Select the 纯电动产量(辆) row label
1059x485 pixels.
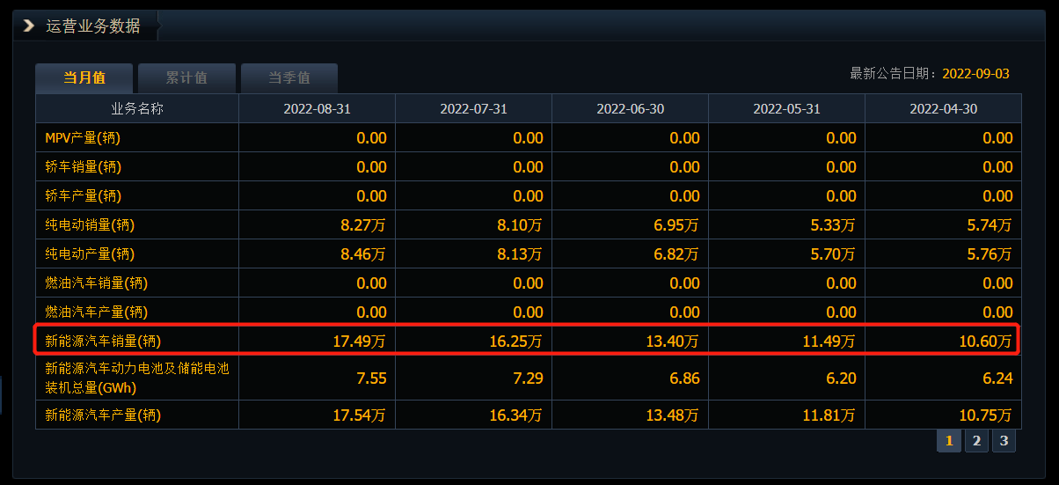[x=90, y=254]
